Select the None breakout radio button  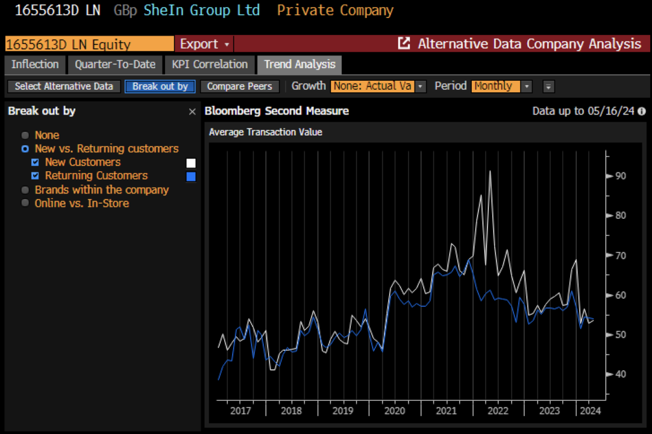pyautogui.click(x=25, y=135)
